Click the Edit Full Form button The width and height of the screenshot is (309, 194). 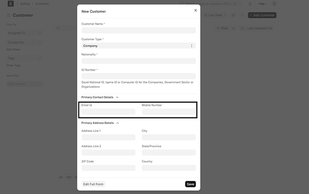93,184
